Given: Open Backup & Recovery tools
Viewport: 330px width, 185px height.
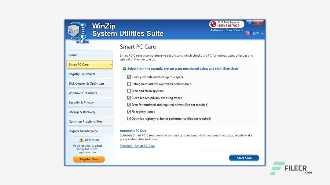Looking at the screenshot, I should point(90,112).
